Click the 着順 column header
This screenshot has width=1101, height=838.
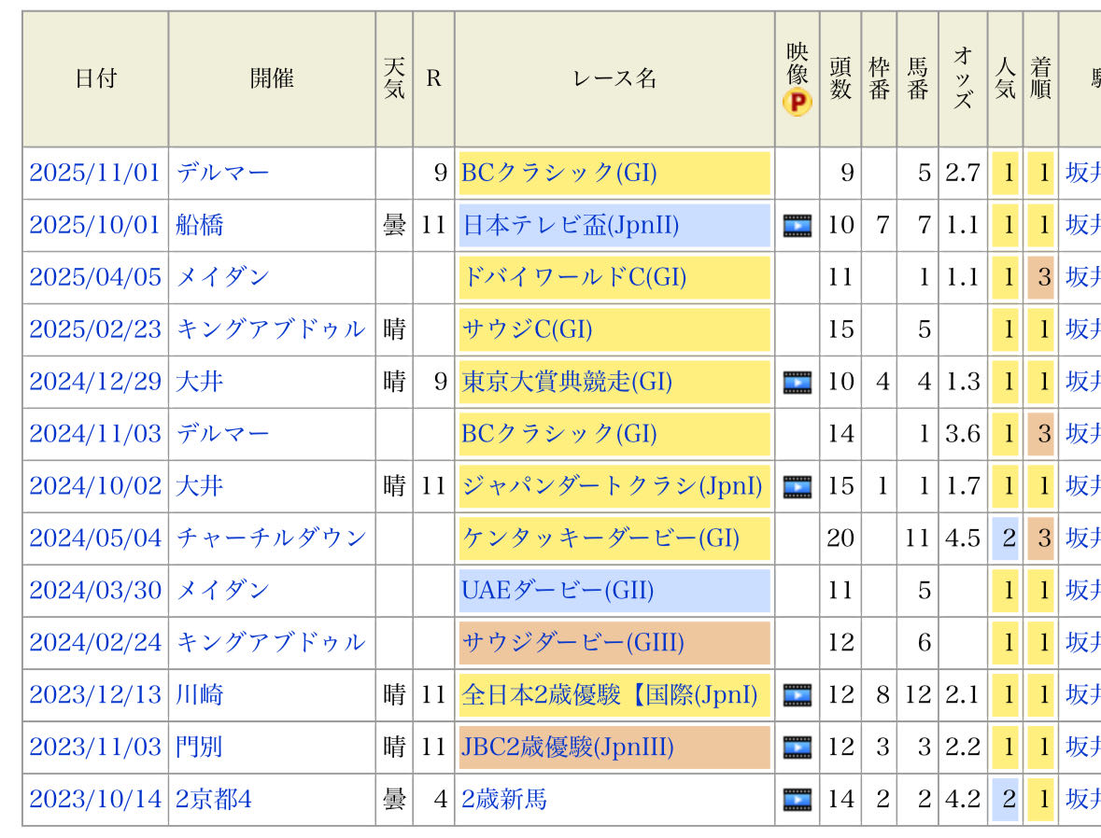(1040, 79)
